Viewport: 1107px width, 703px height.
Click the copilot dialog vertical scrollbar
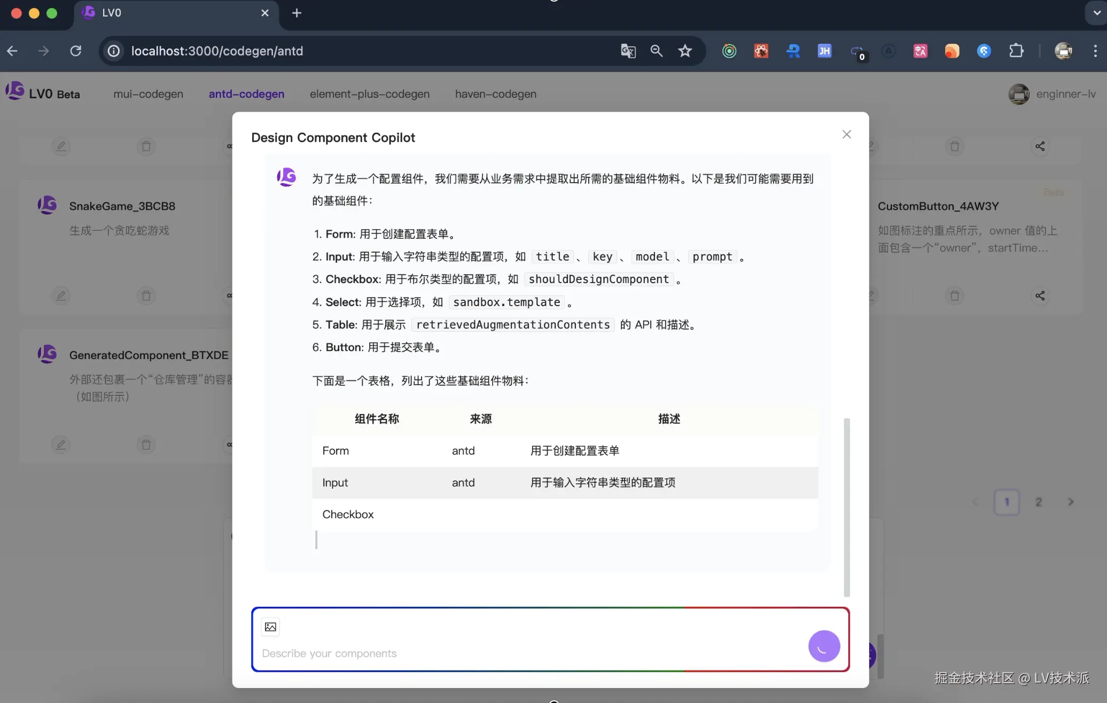click(846, 506)
